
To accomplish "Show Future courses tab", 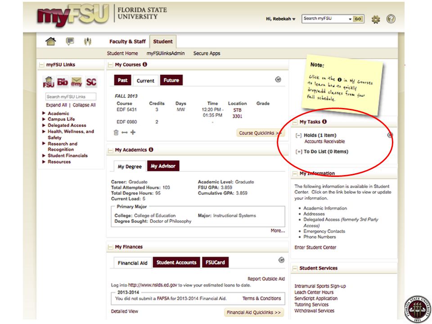I will coord(171,80).
